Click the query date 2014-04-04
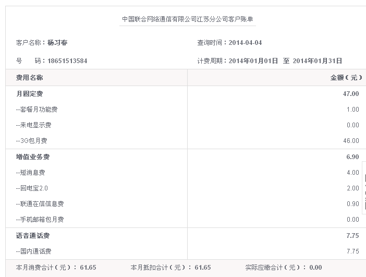The height and width of the screenshot is (277, 366). point(245,42)
